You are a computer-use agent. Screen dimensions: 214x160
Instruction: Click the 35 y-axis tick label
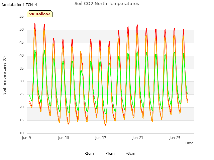pos(21,68)
